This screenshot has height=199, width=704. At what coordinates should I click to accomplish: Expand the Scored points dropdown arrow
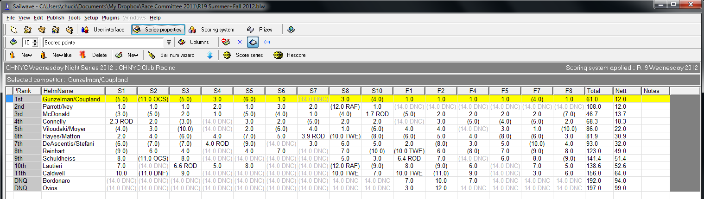click(169, 43)
